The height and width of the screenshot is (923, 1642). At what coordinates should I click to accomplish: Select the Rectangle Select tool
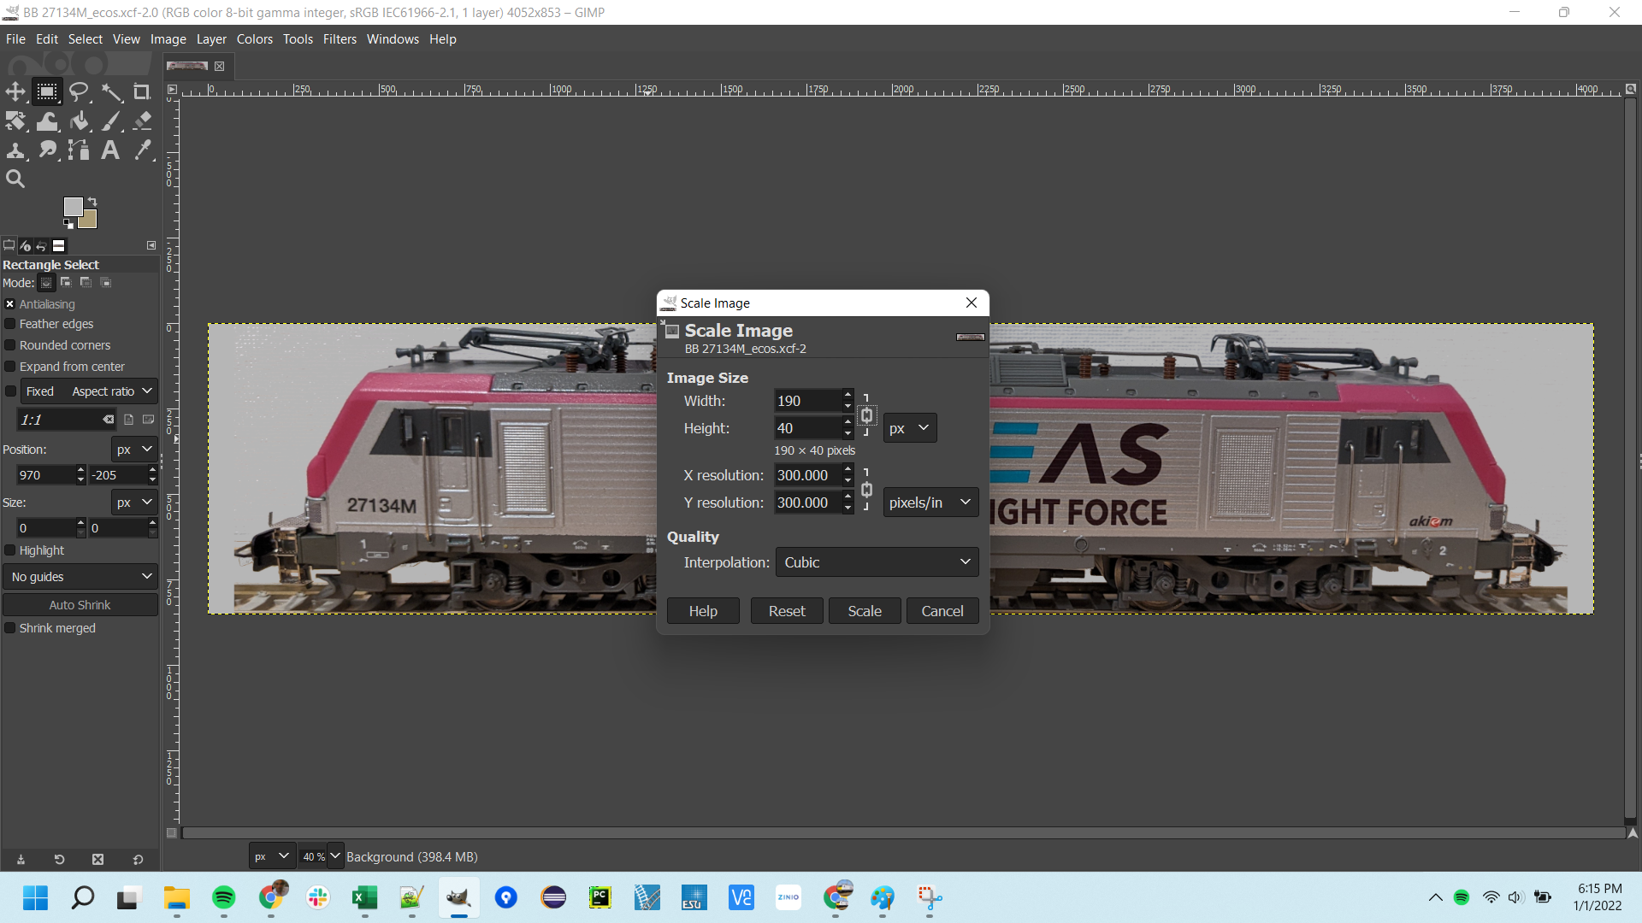point(47,91)
